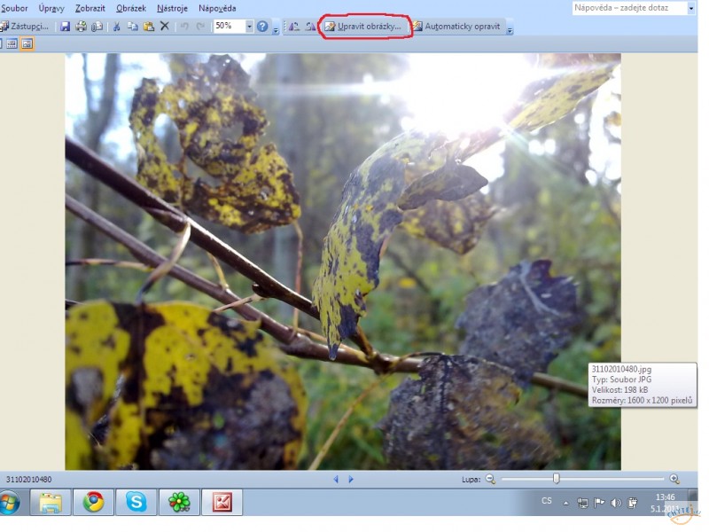Undo the last action

tap(184, 27)
